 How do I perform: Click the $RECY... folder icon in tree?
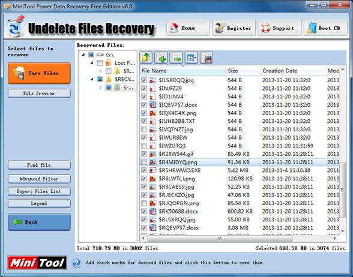108,79
